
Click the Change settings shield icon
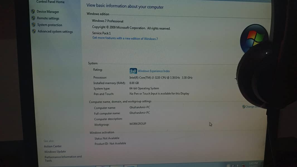[244, 107]
